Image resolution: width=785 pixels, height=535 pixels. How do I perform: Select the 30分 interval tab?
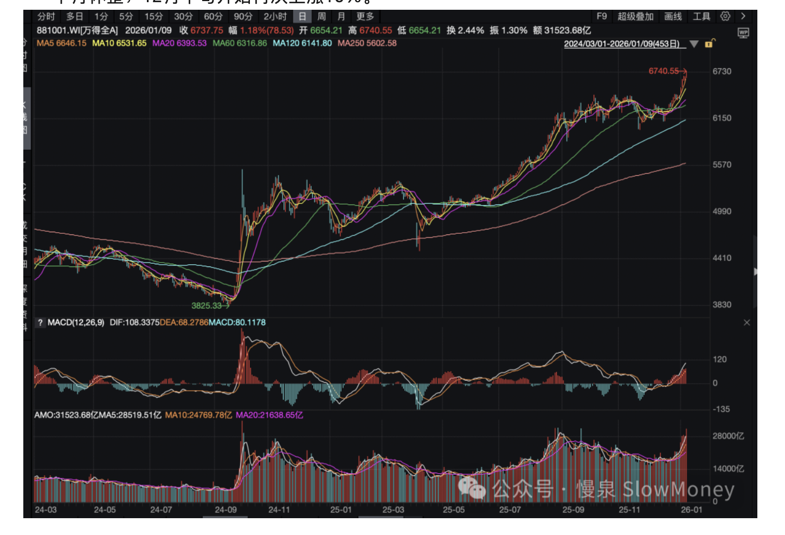click(x=183, y=16)
